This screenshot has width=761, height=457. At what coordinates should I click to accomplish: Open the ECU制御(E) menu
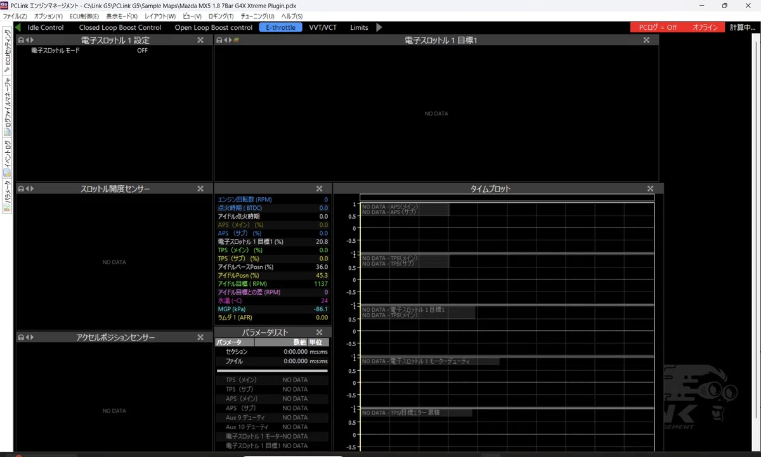point(86,16)
